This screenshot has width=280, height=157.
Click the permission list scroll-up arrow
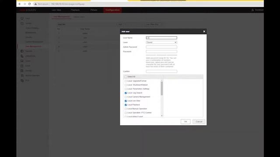pyautogui.click(x=162, y=81)
